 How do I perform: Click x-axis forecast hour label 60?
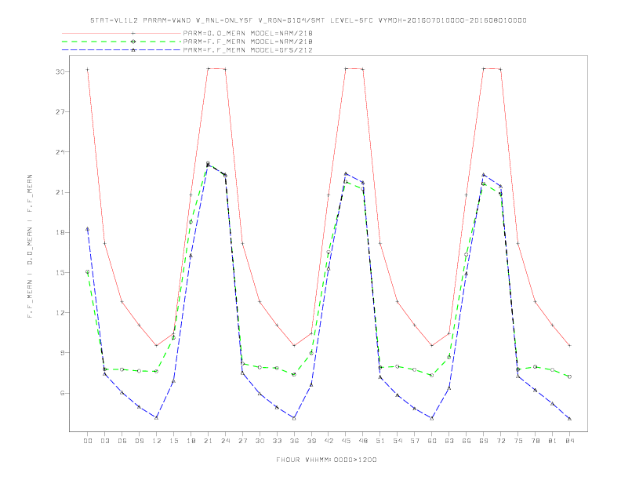432,441
